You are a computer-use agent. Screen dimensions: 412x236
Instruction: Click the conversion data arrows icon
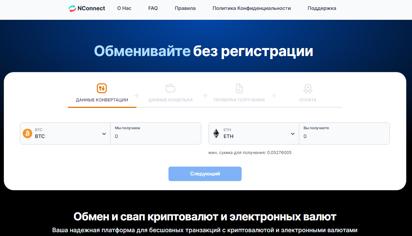pos(102,88)
